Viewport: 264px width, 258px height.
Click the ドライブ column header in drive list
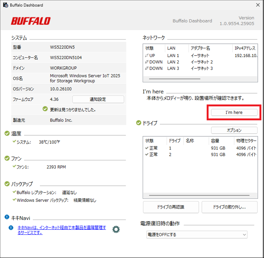(x=175, y=141)
